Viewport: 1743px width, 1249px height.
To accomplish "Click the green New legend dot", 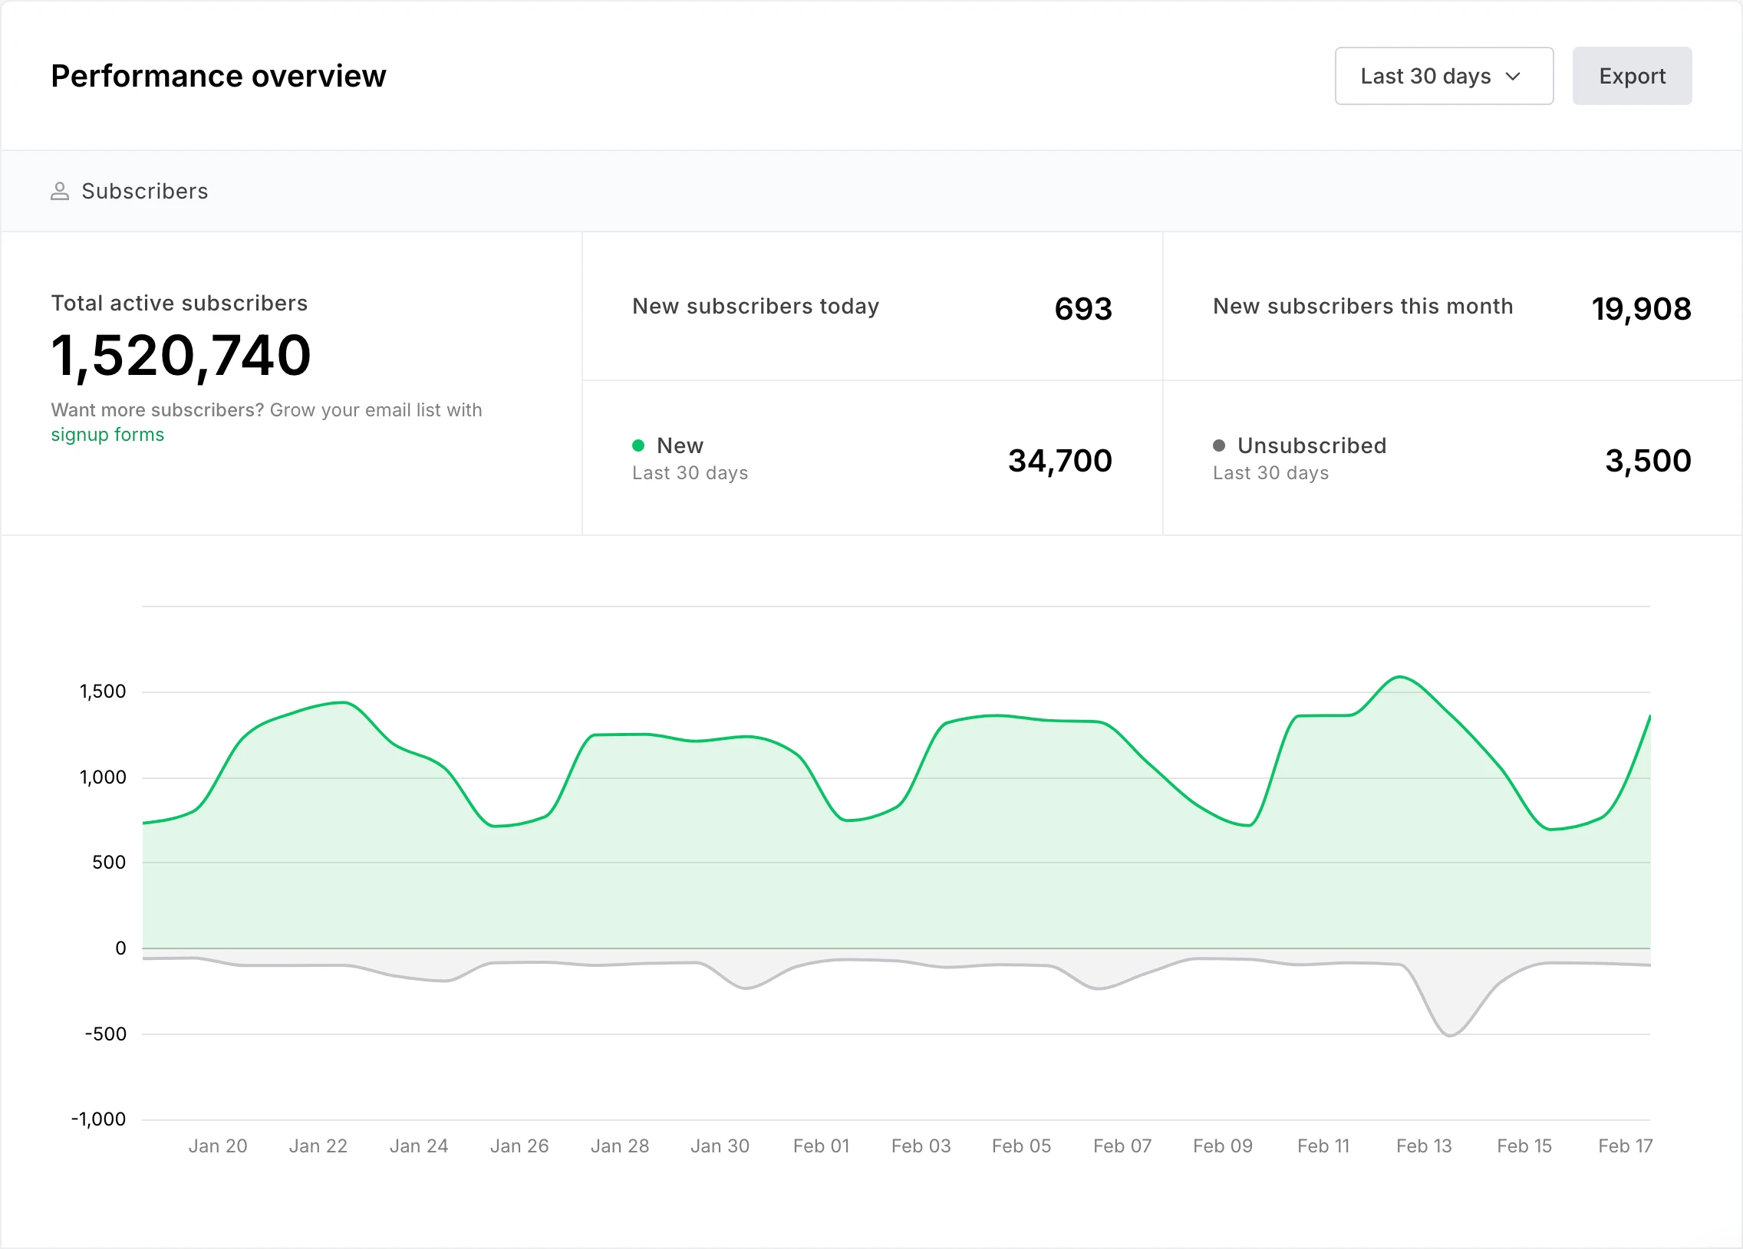I will tap(638, 445).
